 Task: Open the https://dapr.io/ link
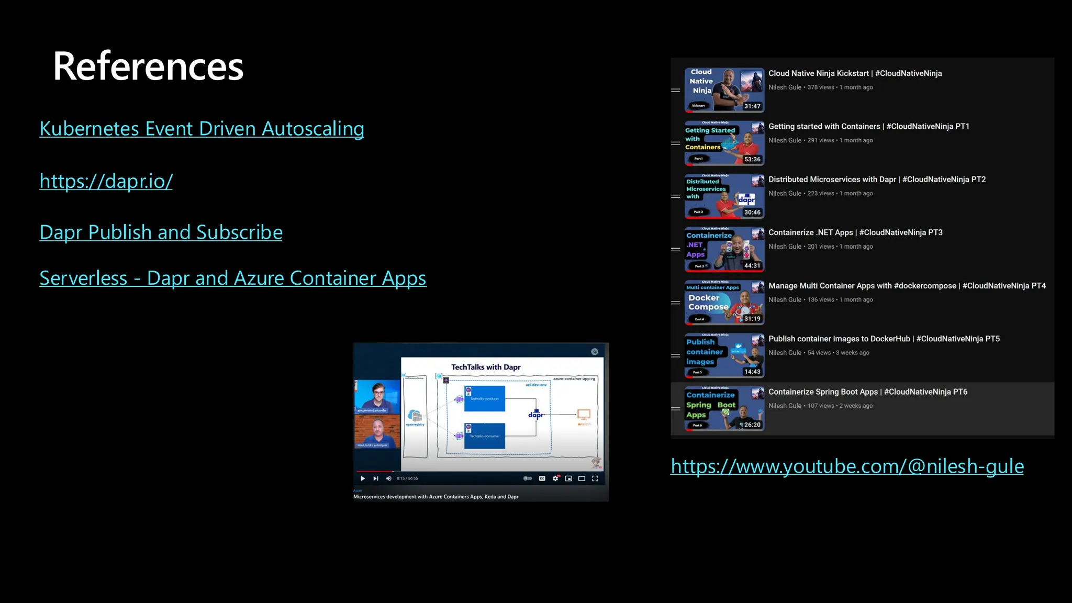tap(106, 181)
